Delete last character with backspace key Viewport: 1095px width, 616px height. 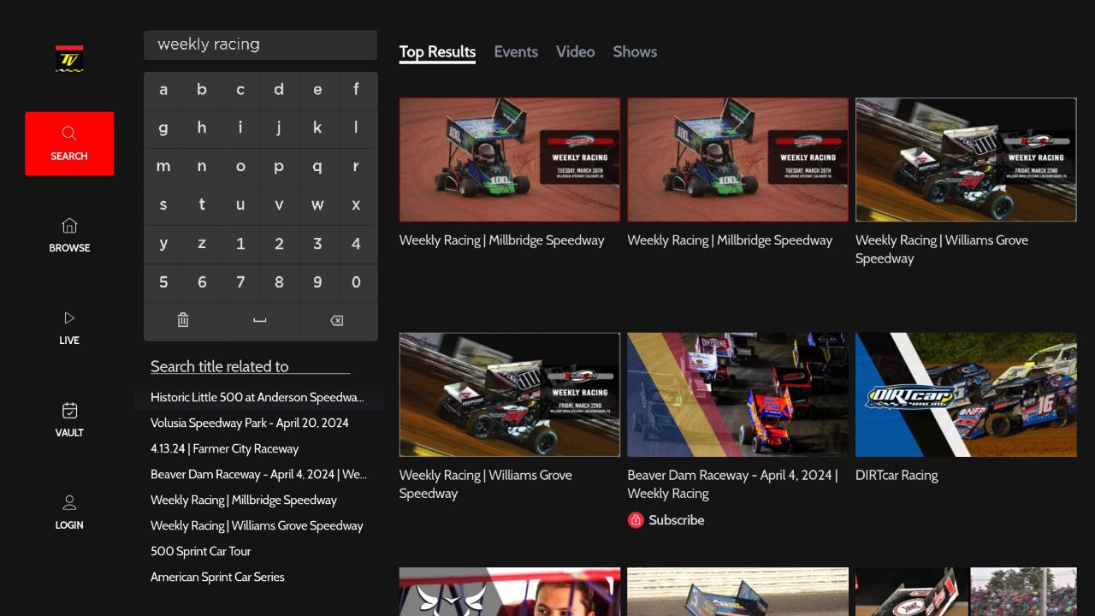(337, 320)
